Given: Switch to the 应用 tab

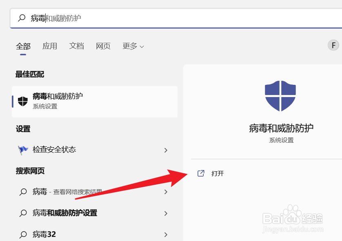Looking at the screenshot, I should point(50,46).
